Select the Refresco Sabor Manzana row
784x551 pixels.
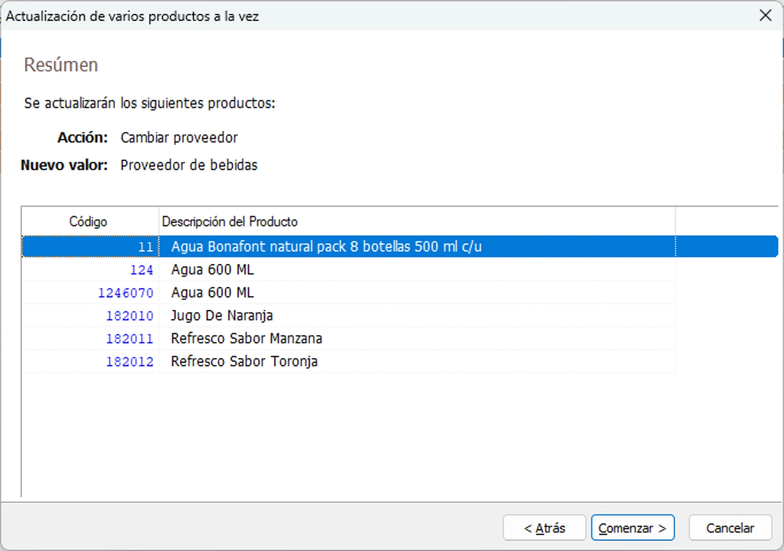coord(246,338)
